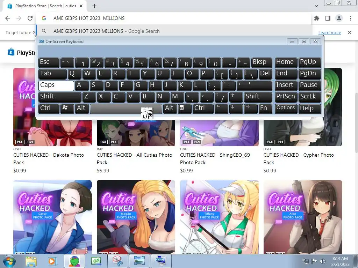Open Chrome three-dot menu
358x268 pixels.
pos(350,18)
